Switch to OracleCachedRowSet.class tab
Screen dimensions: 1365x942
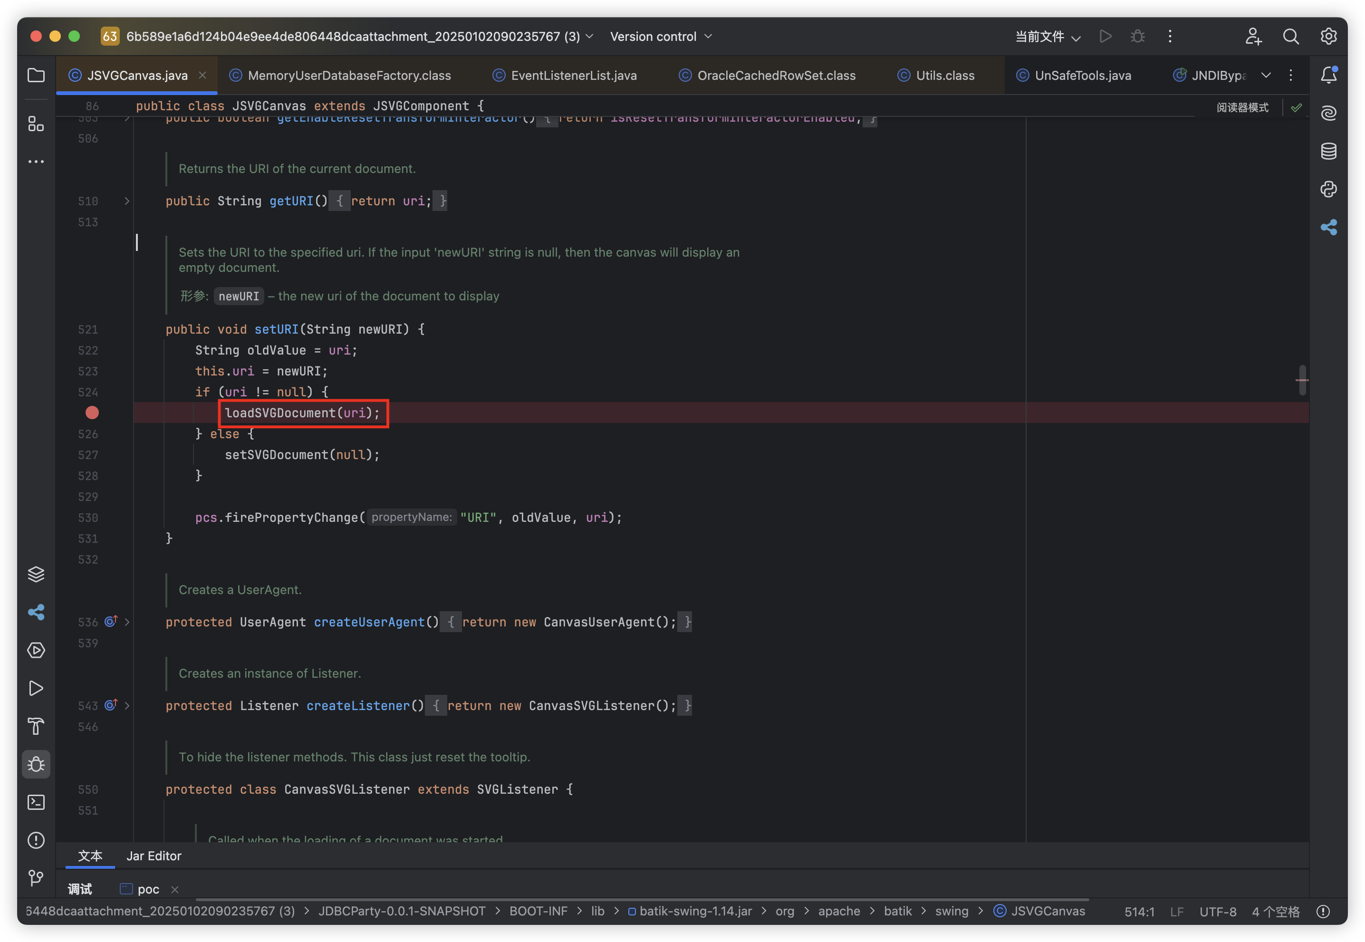[x=767, y=76]
